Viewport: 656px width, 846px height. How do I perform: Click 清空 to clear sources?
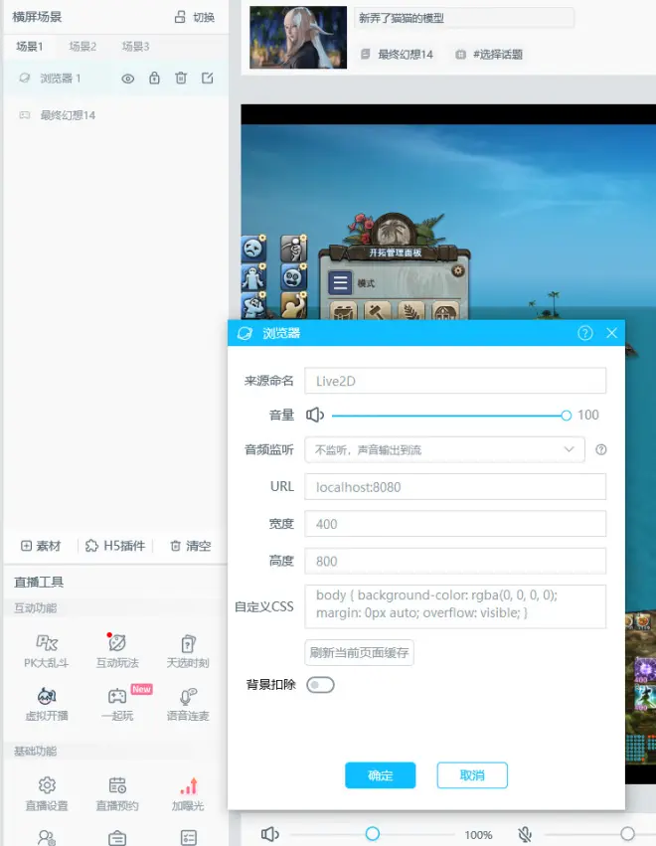point(191,546)
